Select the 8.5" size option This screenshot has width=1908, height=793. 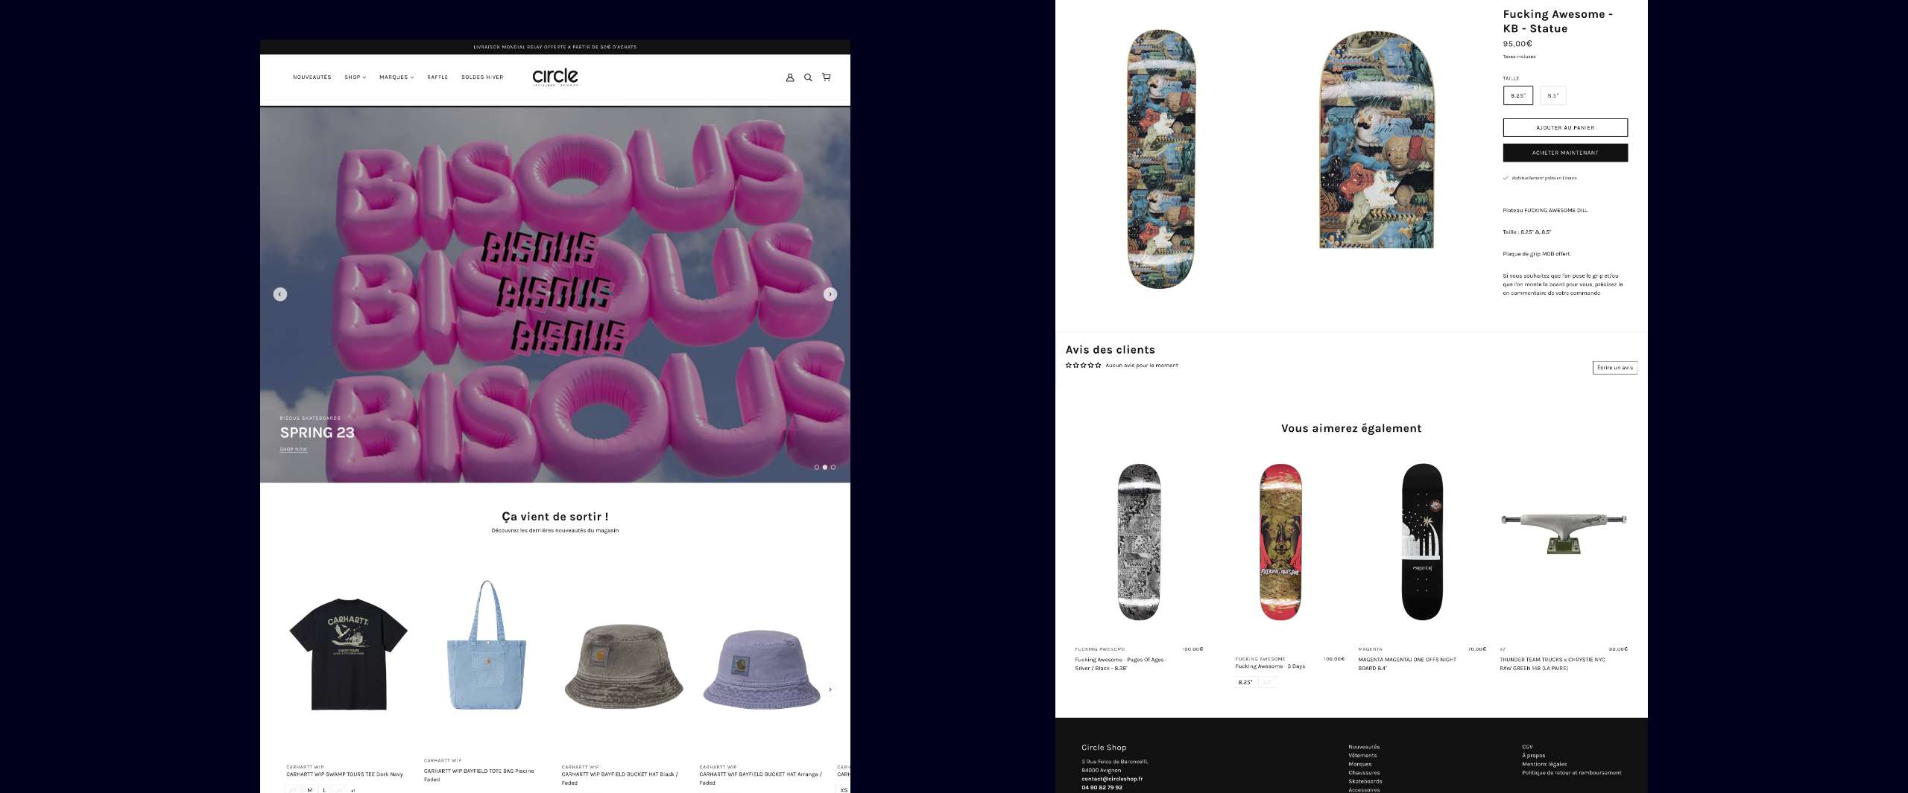click(1553, 95)
